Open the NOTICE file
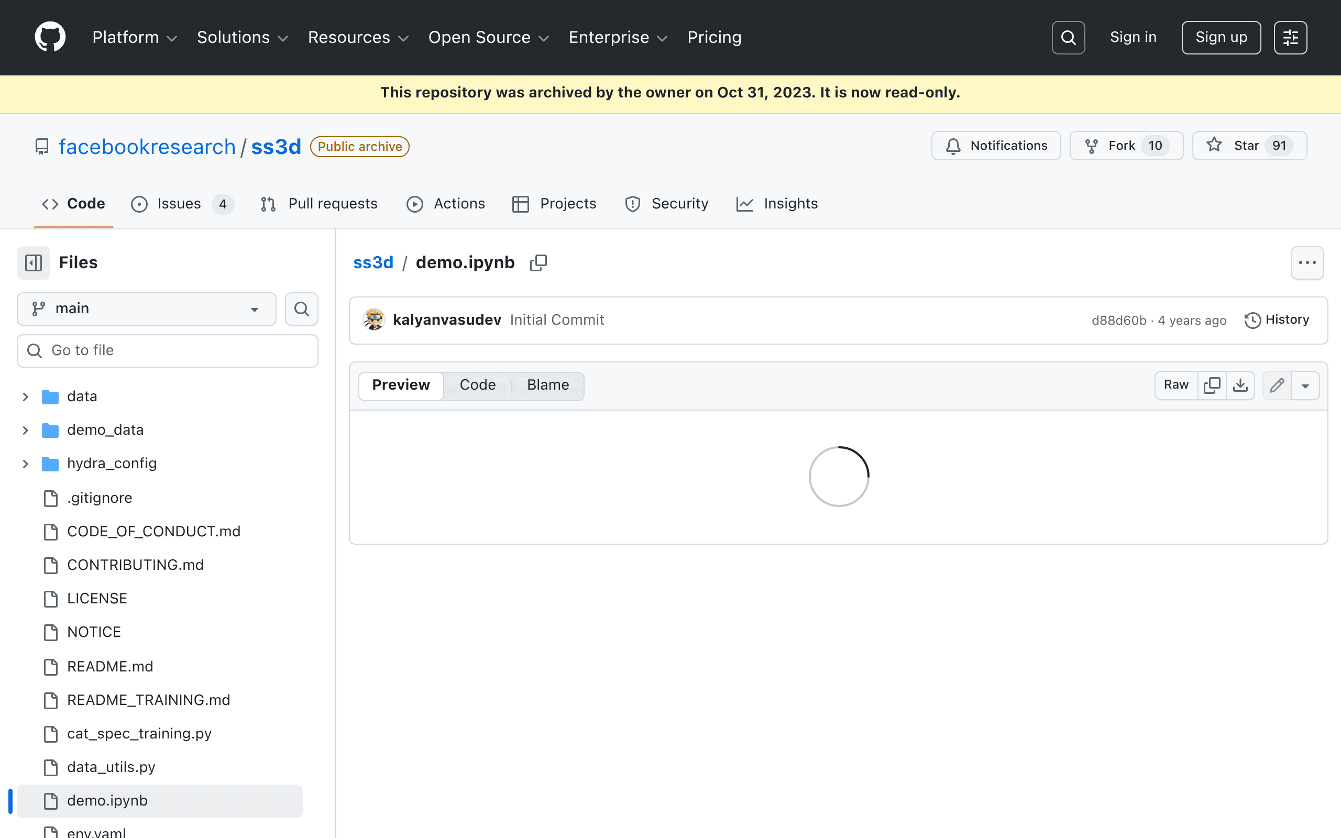 pyautogui.click(x=94, y=632)
